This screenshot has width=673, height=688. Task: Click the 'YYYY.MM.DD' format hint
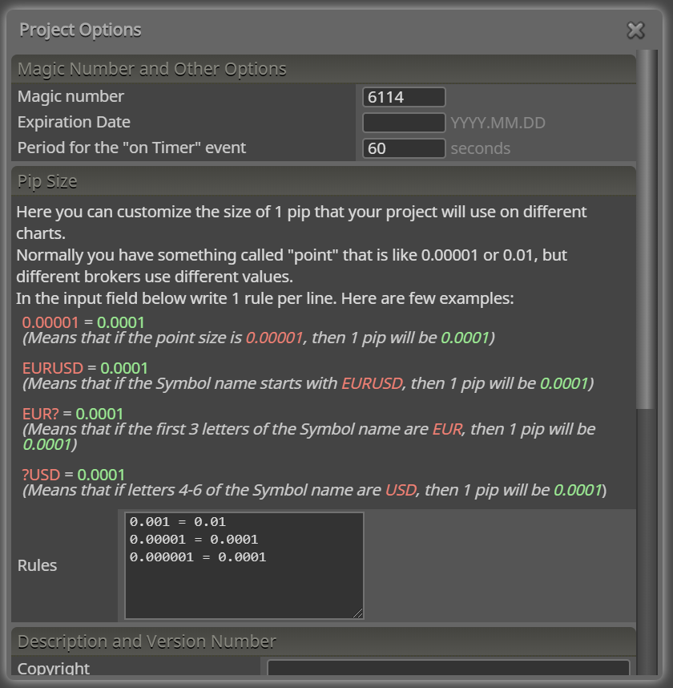[x=498, y=123]
